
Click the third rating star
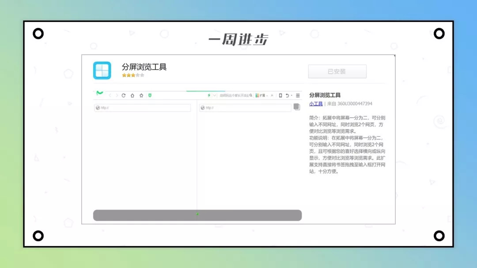[x=132, y=75]
